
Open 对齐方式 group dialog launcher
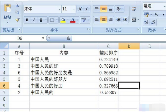click(138, 29)
